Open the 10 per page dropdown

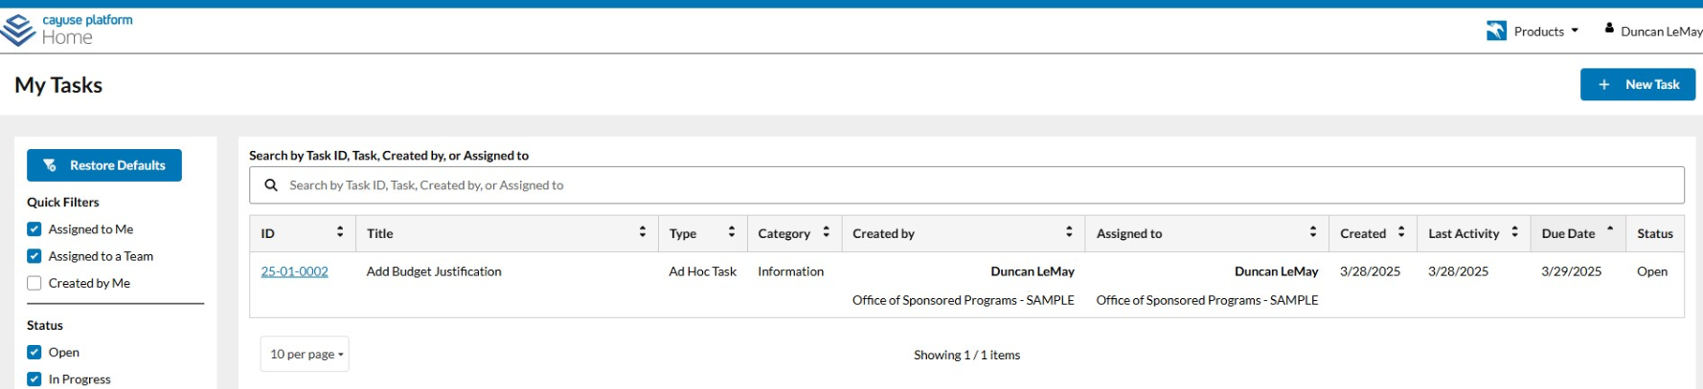click(305, 354)
